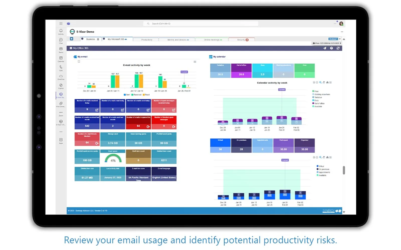Viewport: 401px width, 250px height.
Task: Toggle Virtual series in lower chart legend
Action: [320, 166]
